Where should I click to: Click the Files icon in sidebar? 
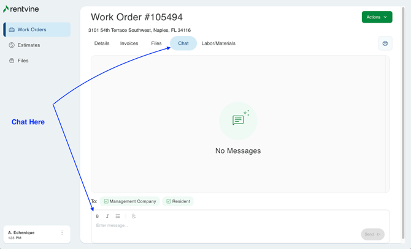12,61
